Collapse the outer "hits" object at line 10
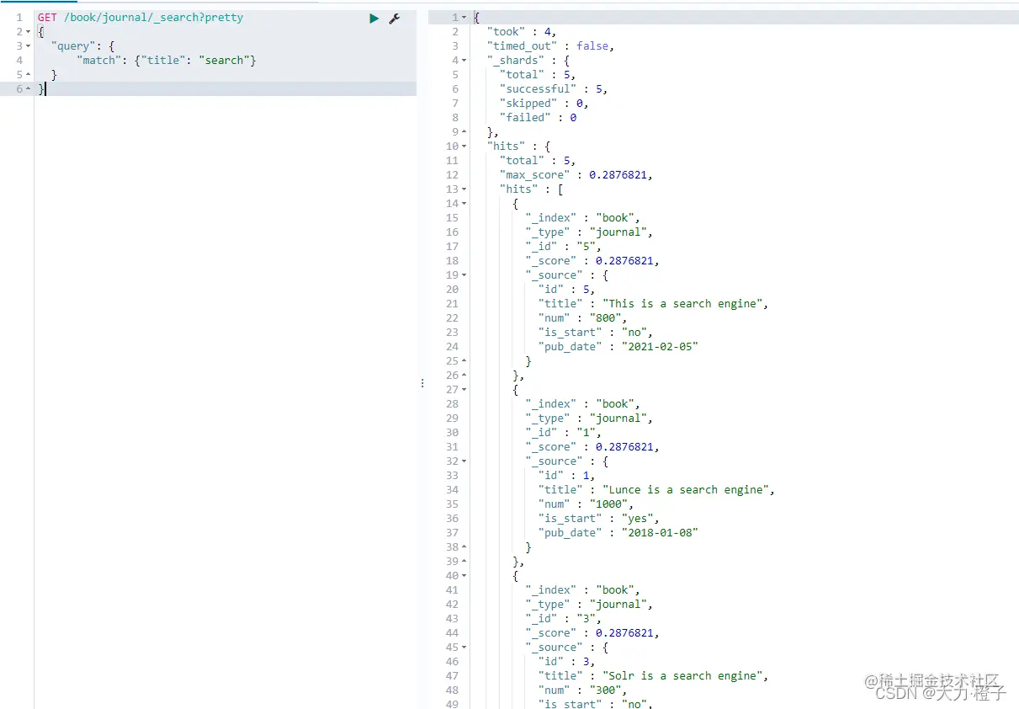 pyautogui.click(x=464, y=147)
